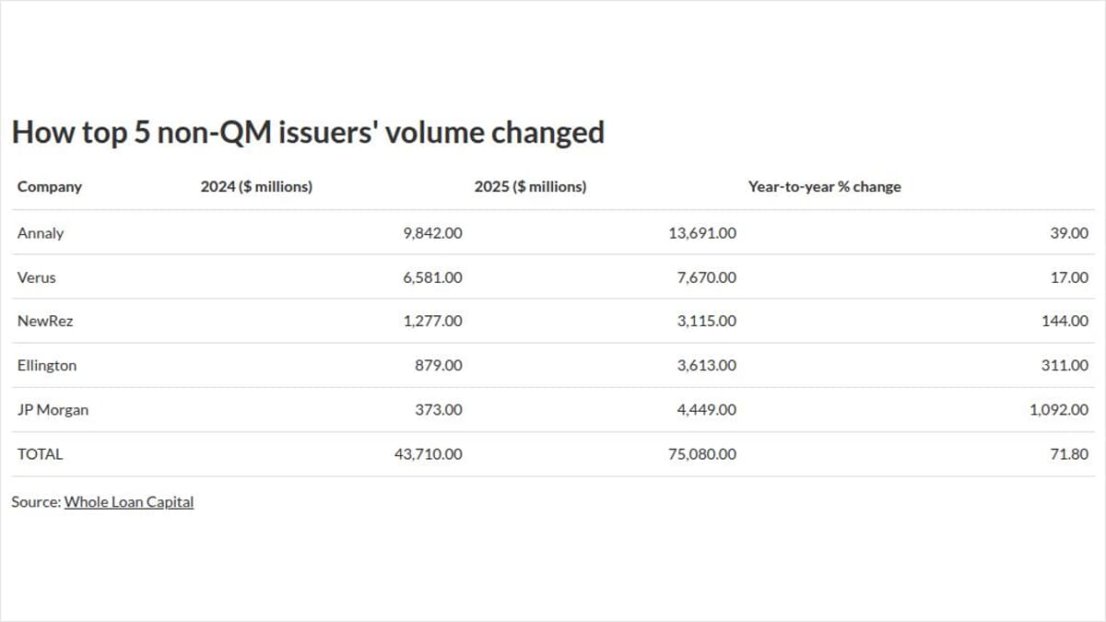
Task: Click the 2025 ($ millions) column header
Action: pos(530,187)
